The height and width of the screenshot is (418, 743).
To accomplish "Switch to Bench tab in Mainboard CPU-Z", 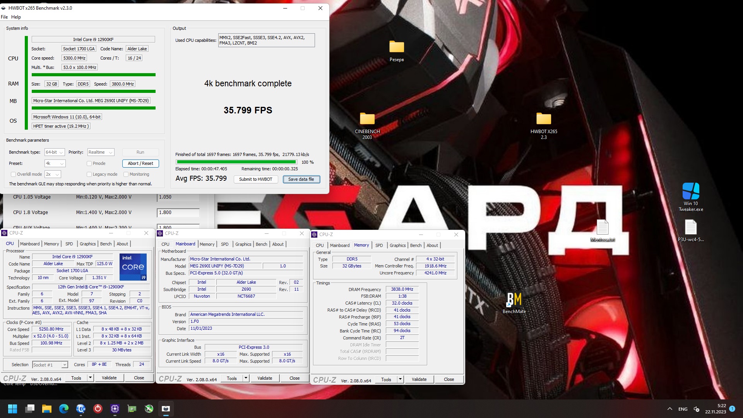I will 261,244.
